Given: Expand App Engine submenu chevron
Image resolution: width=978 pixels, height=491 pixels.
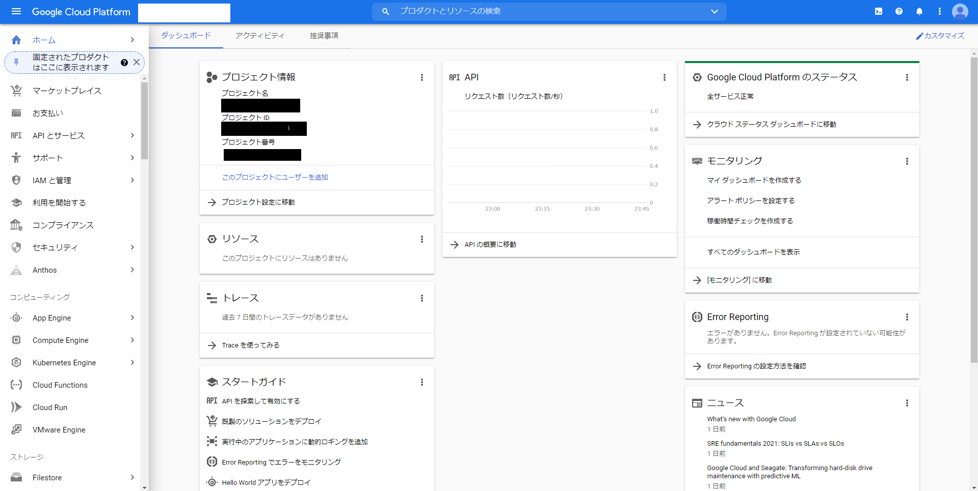Looking at the screenshot, I should click(133, 317).
